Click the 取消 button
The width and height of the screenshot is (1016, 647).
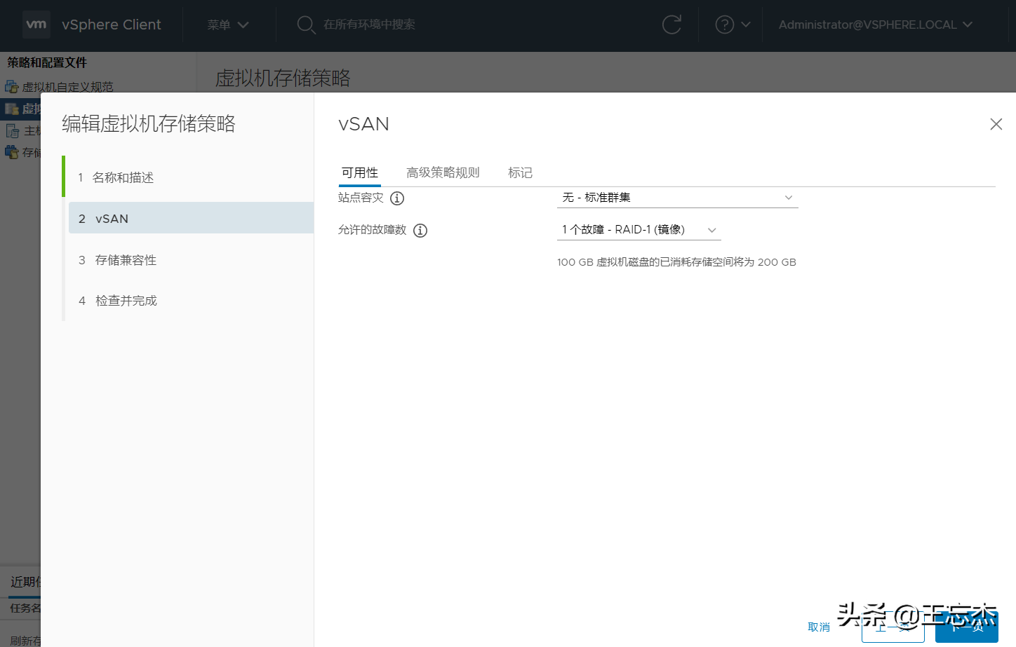coord(819,627)
